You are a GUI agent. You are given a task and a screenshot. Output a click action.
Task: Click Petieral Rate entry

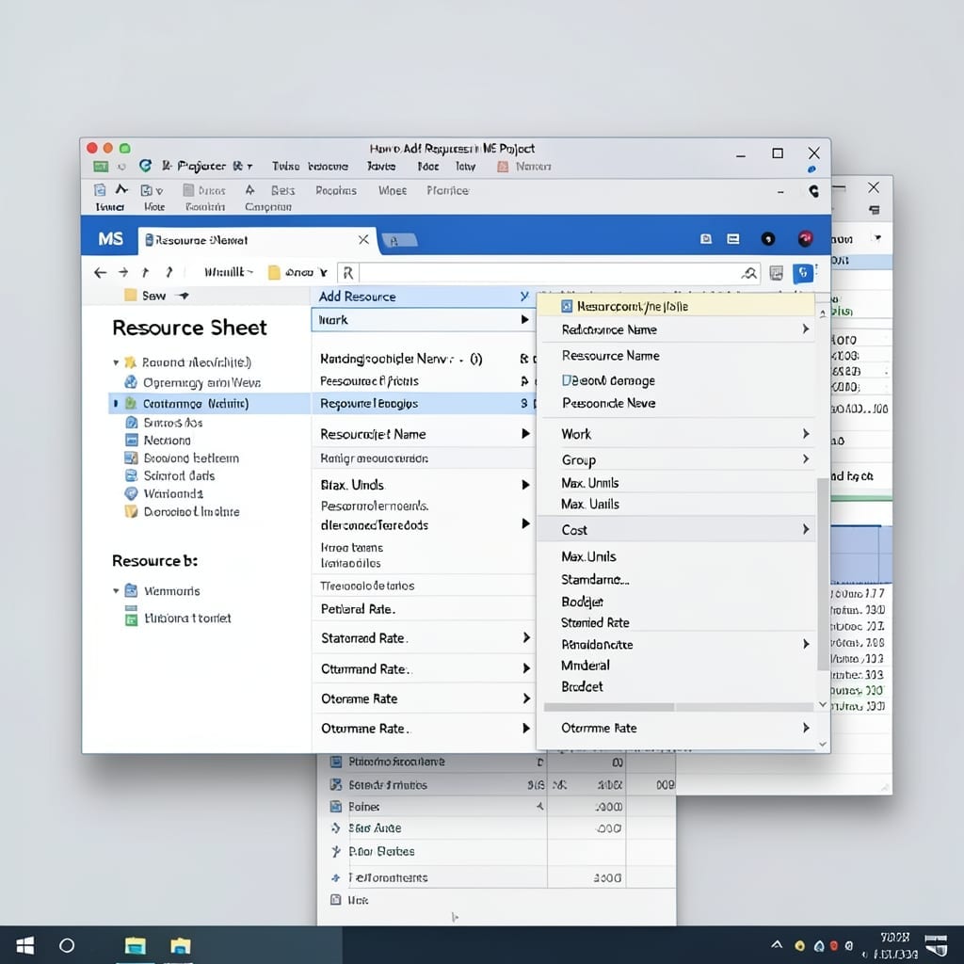[x=358, y=609]
